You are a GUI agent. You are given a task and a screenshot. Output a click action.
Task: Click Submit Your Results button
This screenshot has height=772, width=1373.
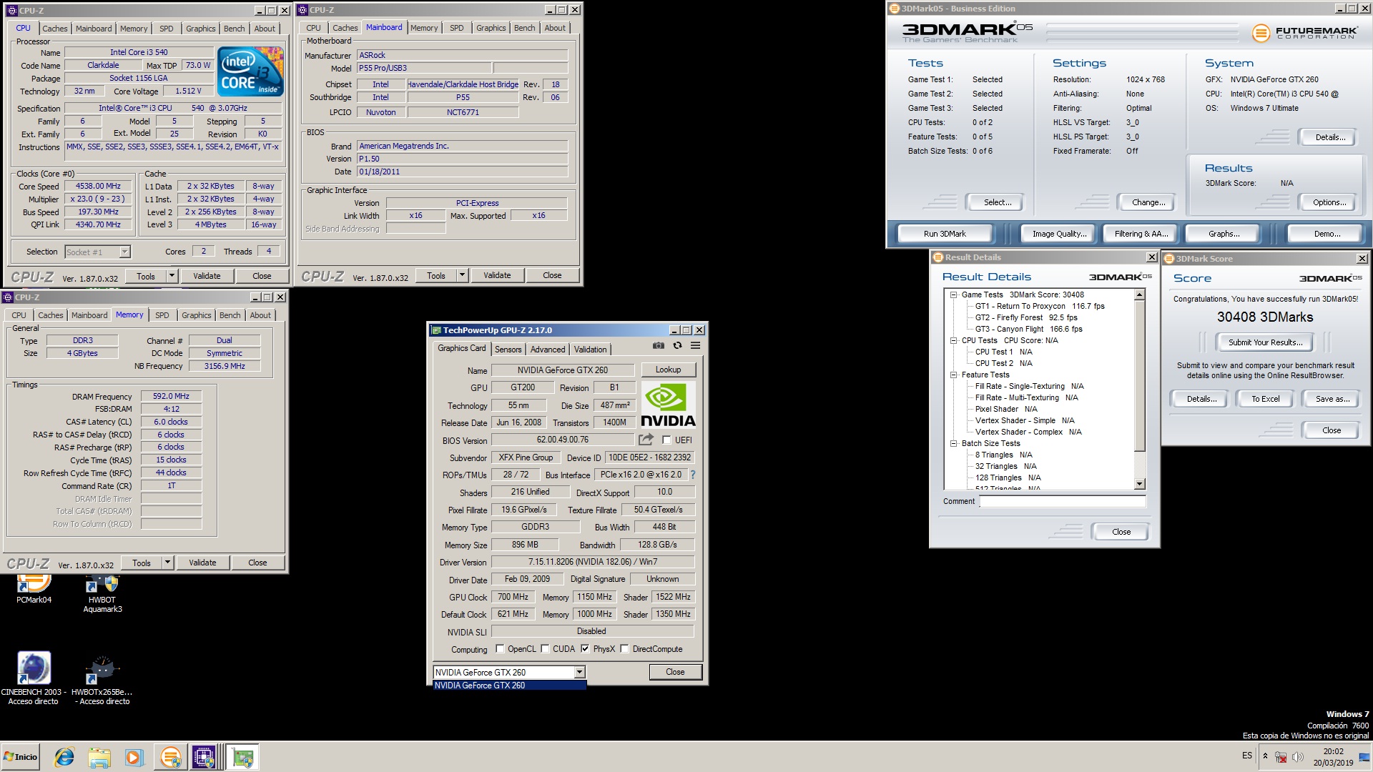pos(1265,342)
